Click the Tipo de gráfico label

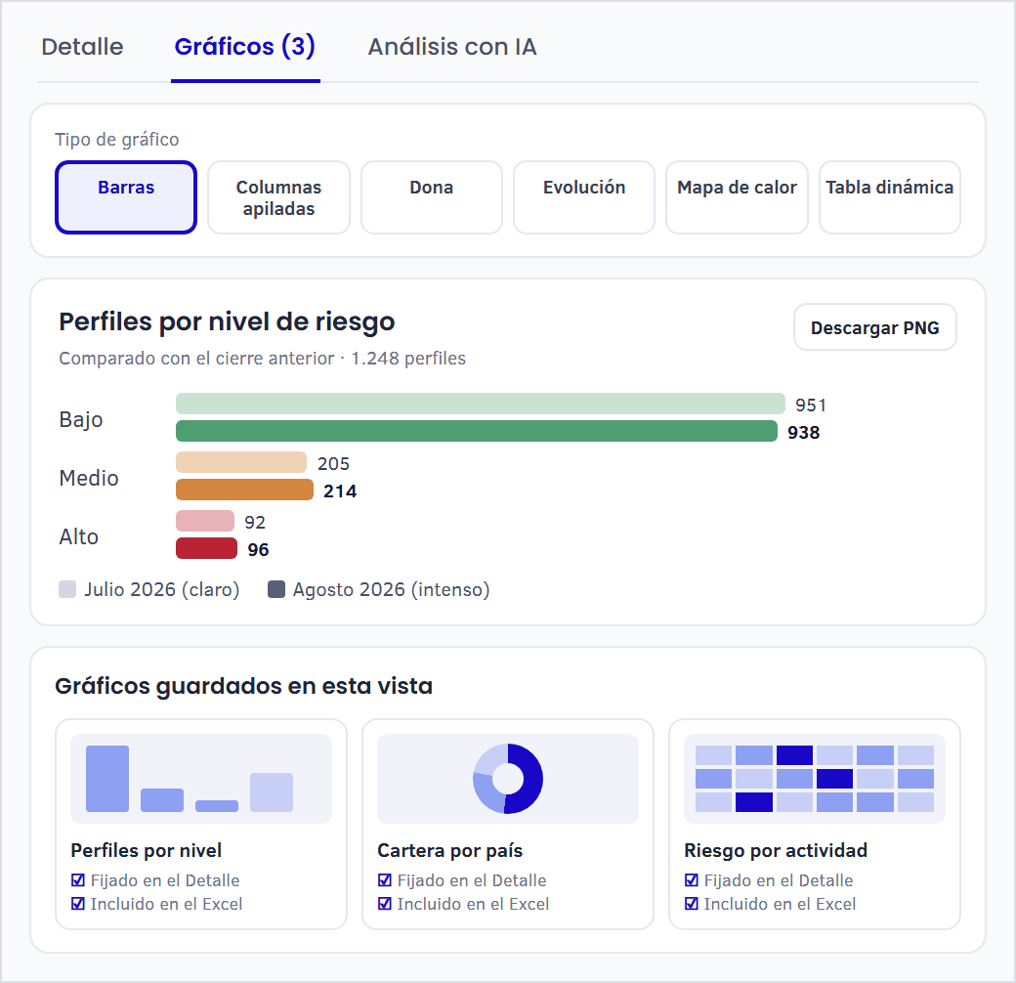pyautogui.click(x=116, y=140)
